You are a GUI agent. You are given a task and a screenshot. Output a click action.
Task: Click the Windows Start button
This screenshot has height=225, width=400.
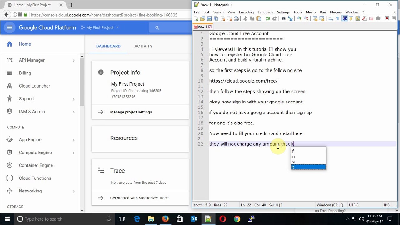coord(7,219)
